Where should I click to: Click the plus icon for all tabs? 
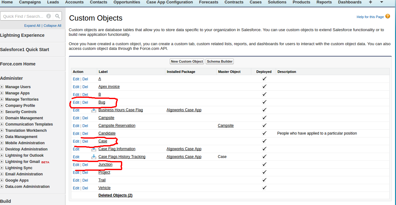tap(370, 2)
